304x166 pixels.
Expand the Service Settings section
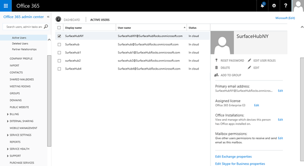(x=8, y=135)
